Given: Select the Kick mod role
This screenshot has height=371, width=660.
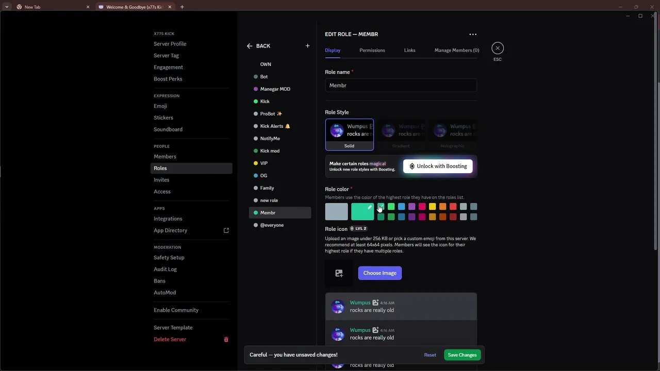Looking at the screenshot, I should click(x=280, y=151).
